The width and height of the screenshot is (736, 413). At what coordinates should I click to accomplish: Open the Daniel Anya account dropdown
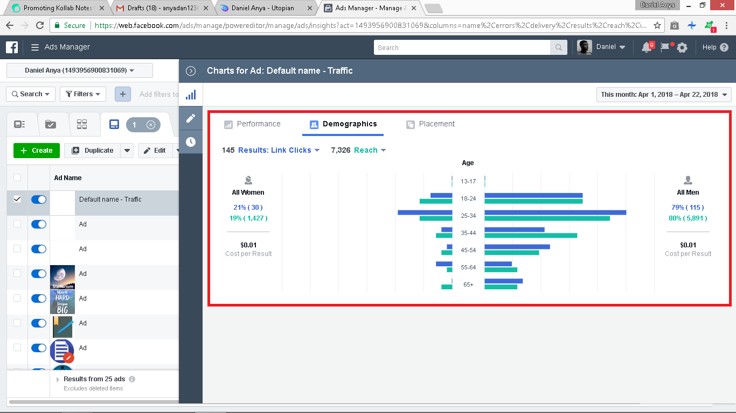click(x=80, y=70)
